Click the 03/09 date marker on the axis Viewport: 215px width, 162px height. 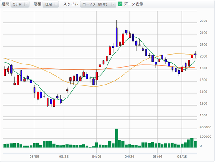[34, 157]
